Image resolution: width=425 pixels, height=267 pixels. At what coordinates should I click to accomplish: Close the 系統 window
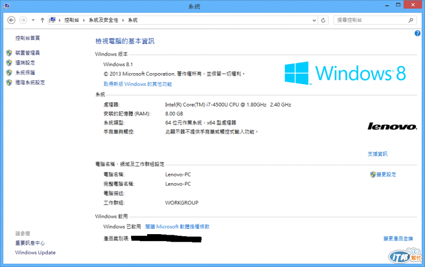click(x=413, y=5)
